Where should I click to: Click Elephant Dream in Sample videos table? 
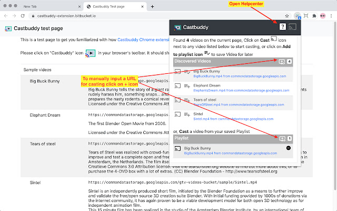point(45,115)
